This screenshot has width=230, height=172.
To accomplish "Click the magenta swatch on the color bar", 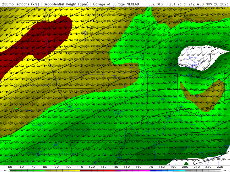I will click(x=147, y=171).
